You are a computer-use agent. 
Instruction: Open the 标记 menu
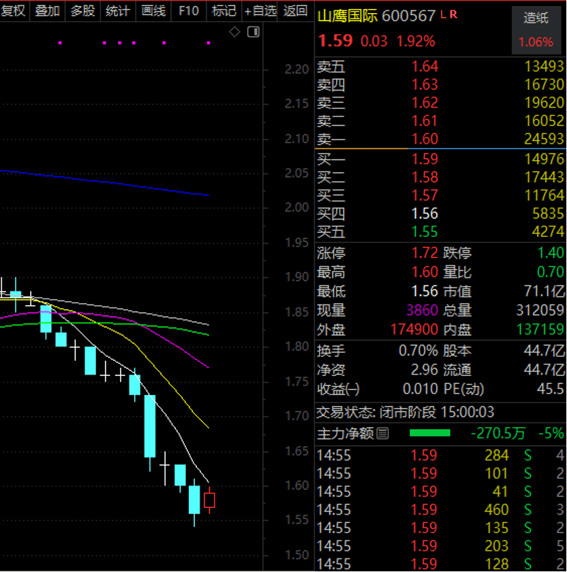(224, 11)
